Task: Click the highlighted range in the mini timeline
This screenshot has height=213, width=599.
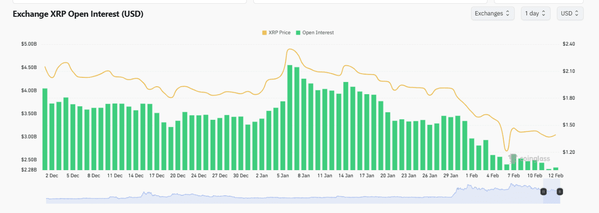Action: (551, 196)
